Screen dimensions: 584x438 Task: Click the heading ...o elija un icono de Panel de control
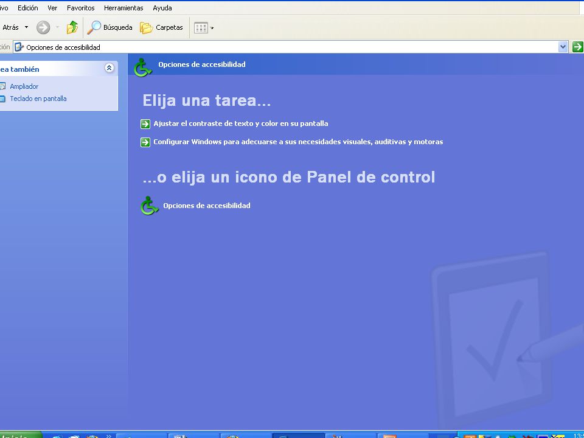(x=288, y=177)
